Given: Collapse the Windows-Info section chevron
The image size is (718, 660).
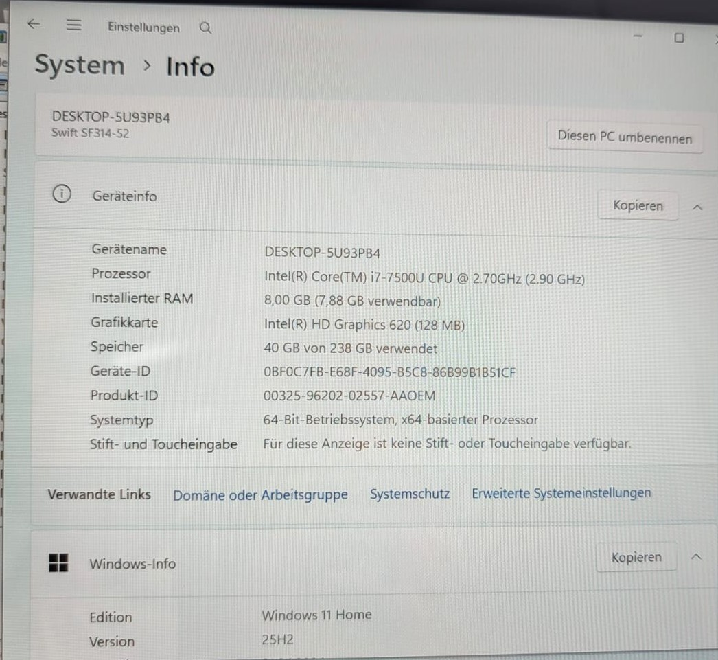Looking at the screenshot, I should point(696,557).
